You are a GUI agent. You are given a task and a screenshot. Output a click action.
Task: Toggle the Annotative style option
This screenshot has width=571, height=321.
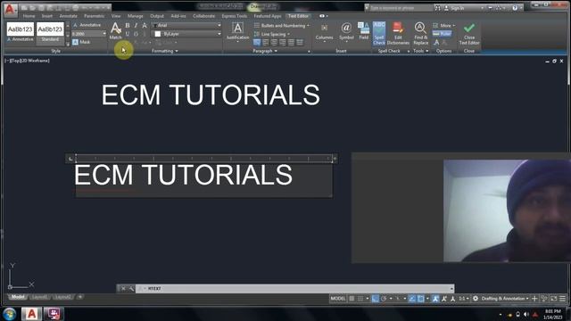coord(87,25)
